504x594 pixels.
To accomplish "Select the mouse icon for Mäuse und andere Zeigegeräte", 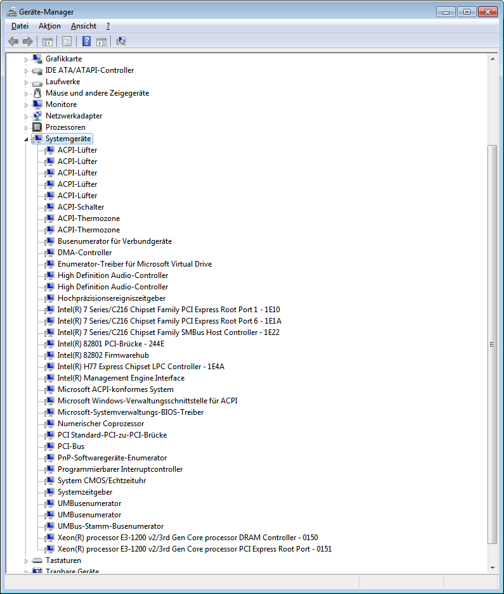I will click(37, 93).
